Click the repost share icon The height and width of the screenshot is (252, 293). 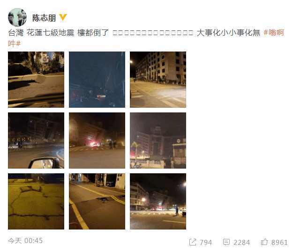193,242
